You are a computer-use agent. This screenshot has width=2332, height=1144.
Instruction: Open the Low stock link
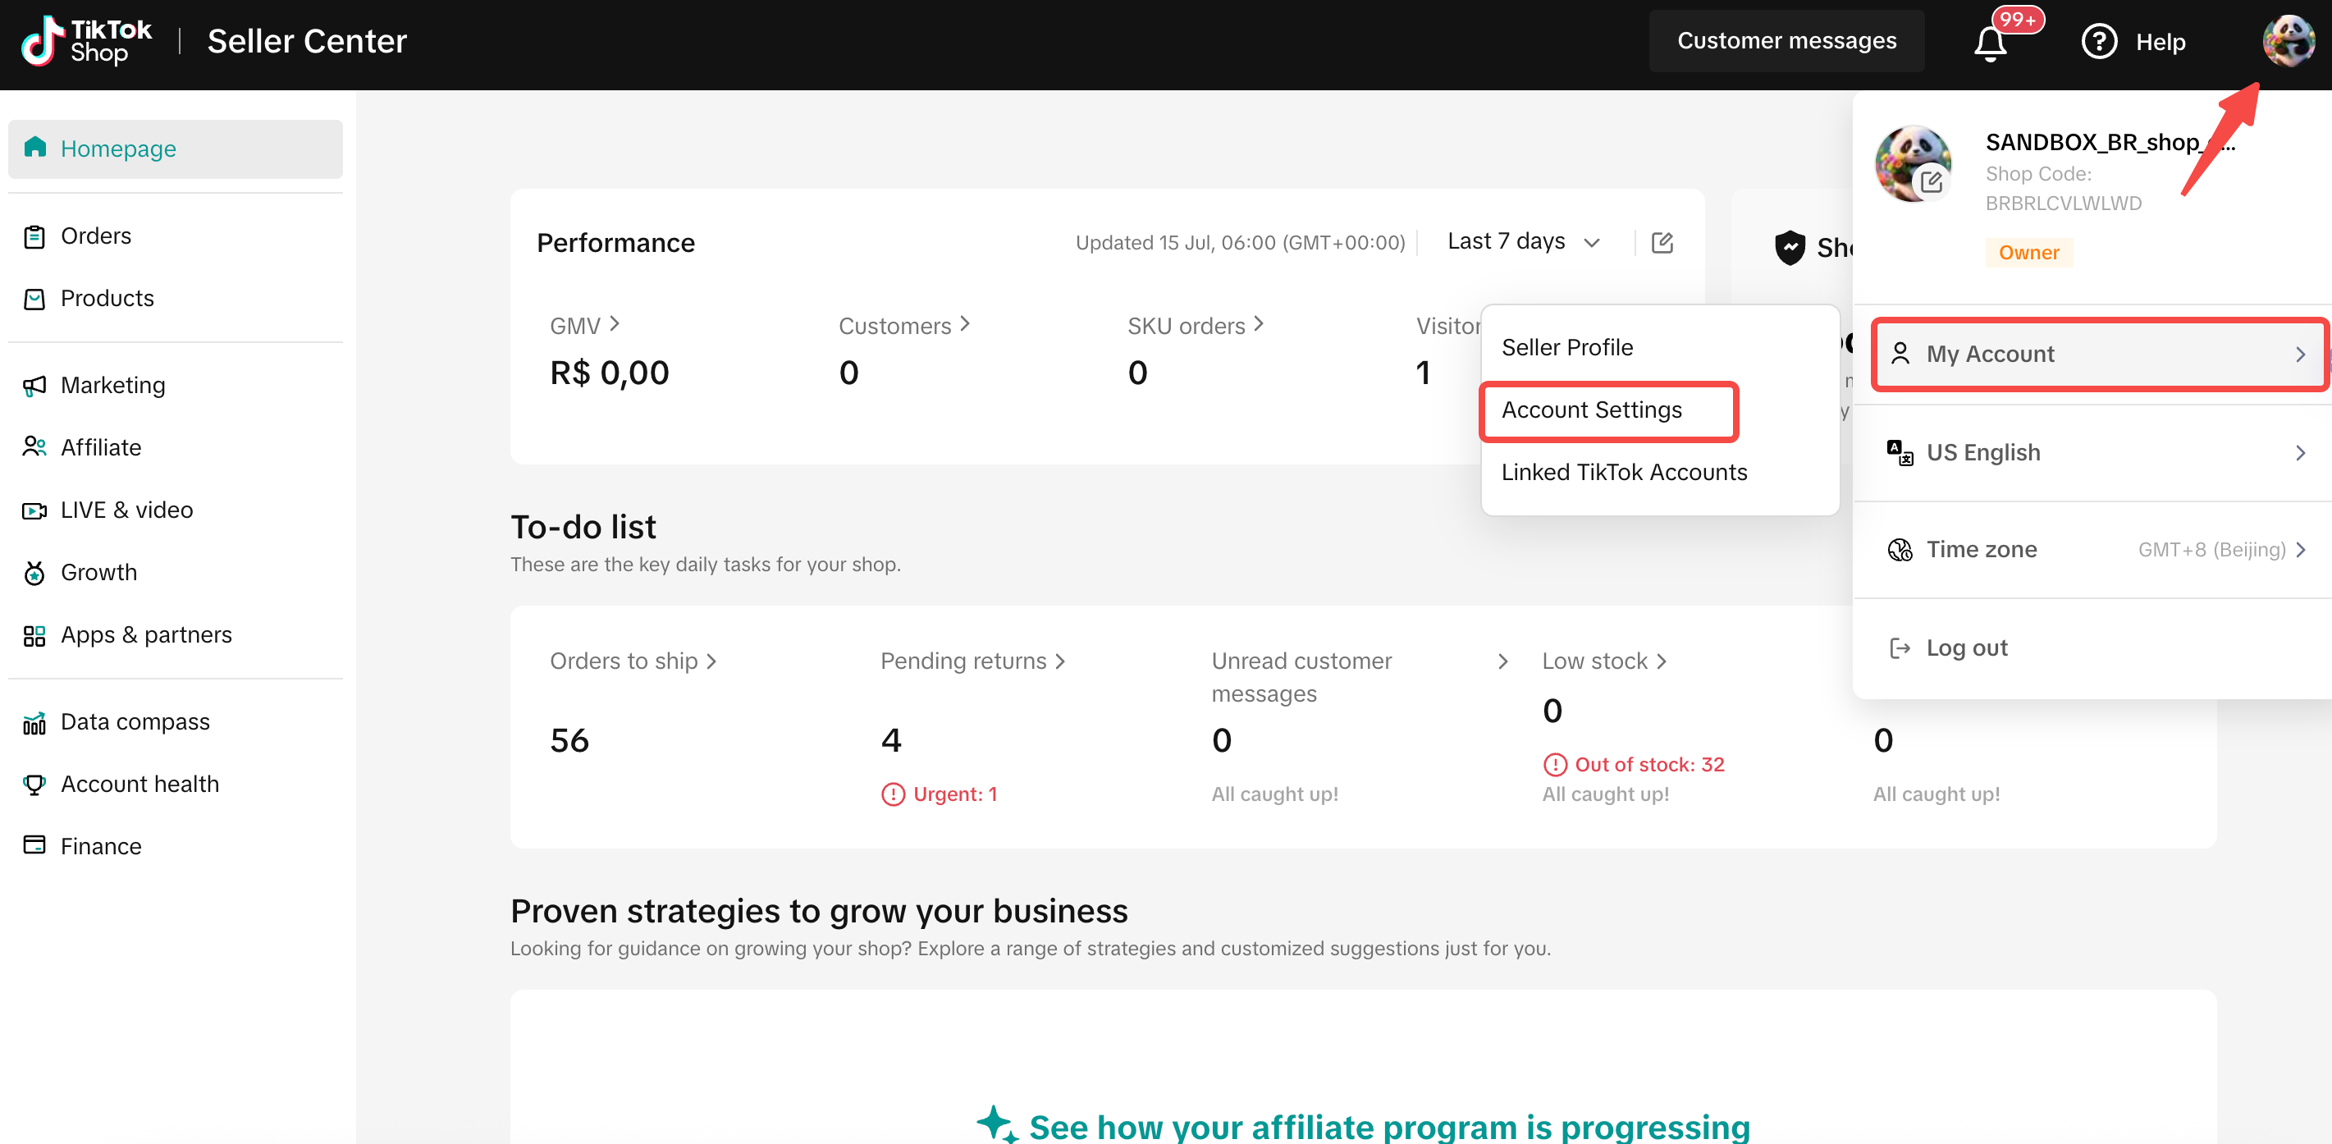point(1604,661)
